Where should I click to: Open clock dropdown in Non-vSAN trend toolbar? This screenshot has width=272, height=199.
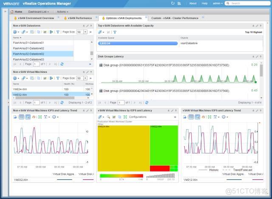55,117
